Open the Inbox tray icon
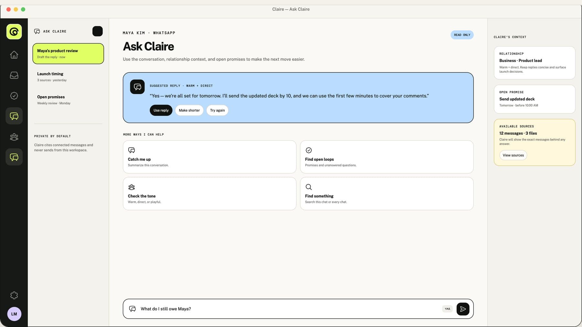 coord(14,75)
